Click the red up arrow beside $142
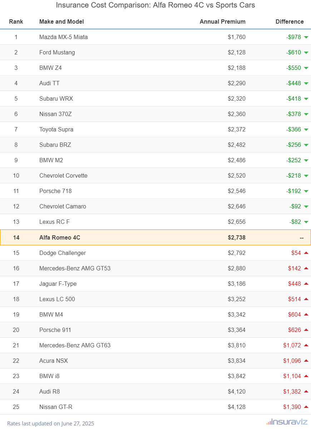The width and height of the screenshot is (311, 429). pyautogui.click(x=306, y=268)
